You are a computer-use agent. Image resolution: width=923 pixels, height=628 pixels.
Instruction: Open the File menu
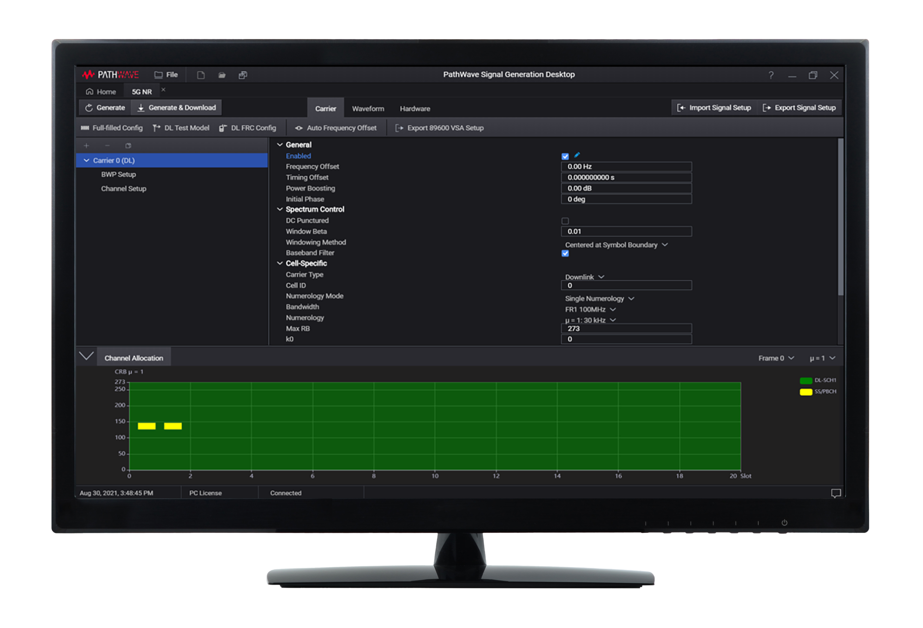166,75
